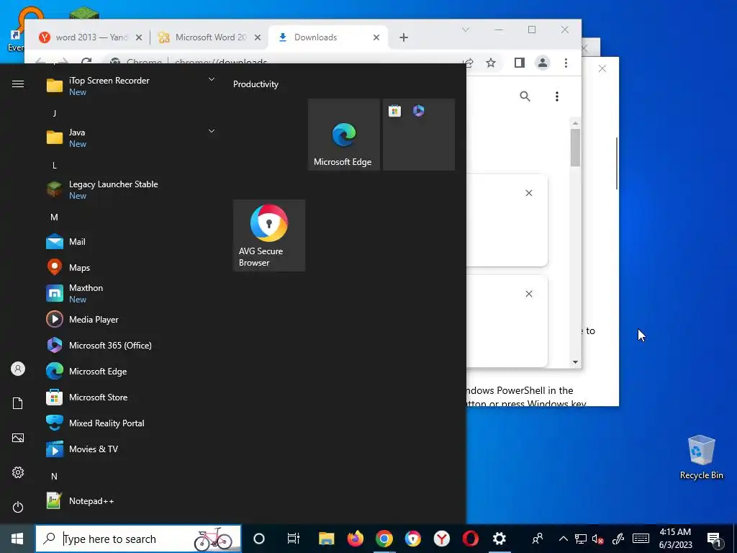737x553 pixels.
Task: Open the user account icon in Start sidebar
Action: coord(18,369)
